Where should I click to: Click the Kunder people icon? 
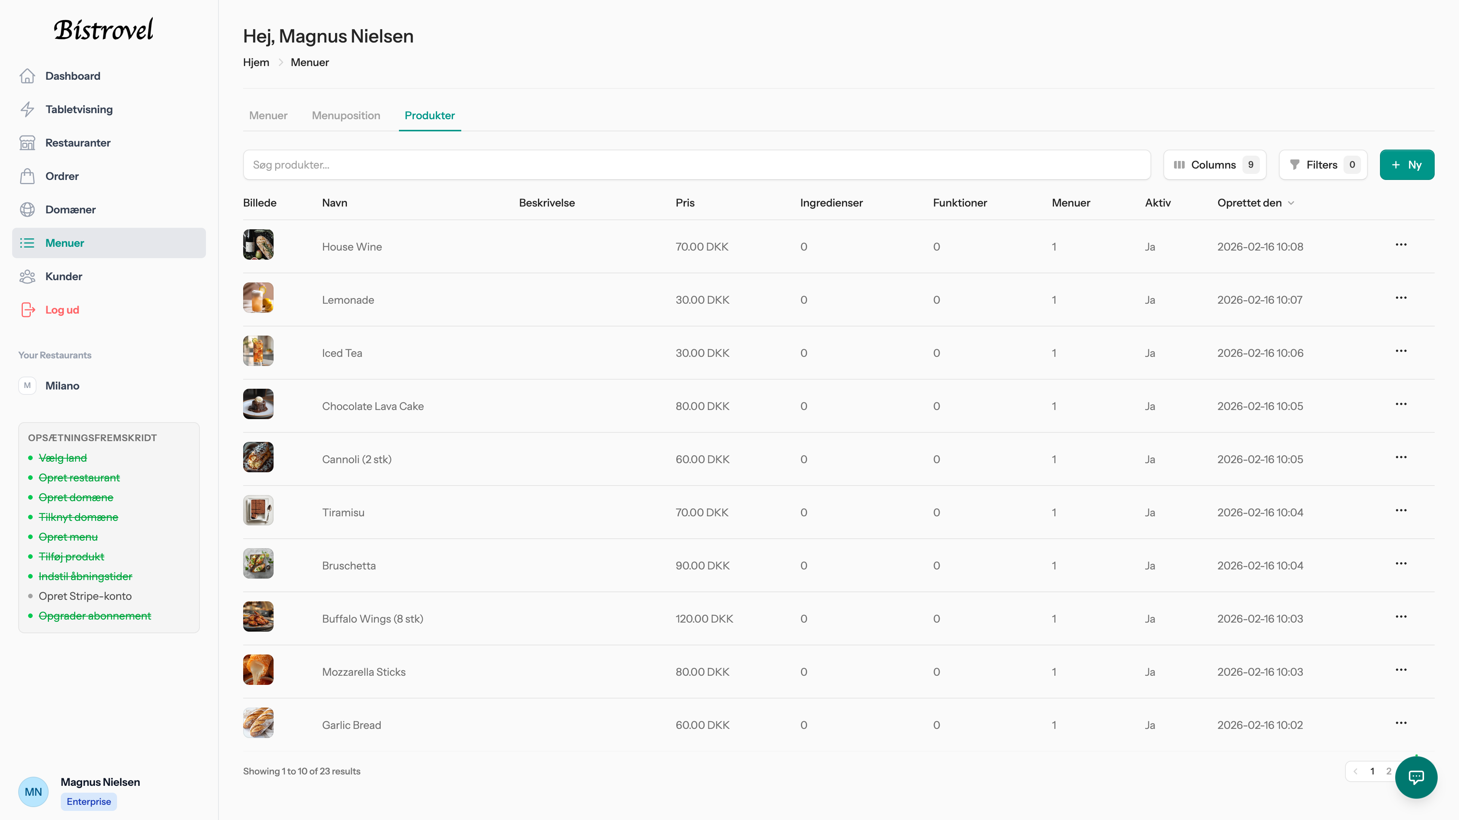tap(27, 276)
